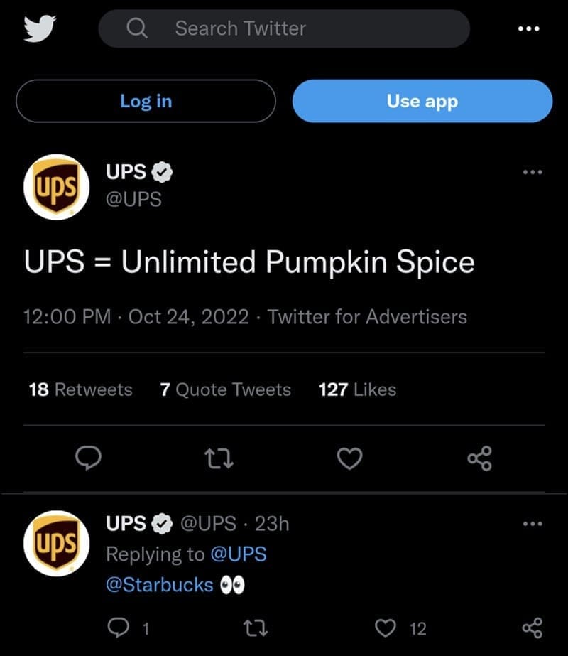Retweet the @Starbucks reply tweet

pos(253,628)
